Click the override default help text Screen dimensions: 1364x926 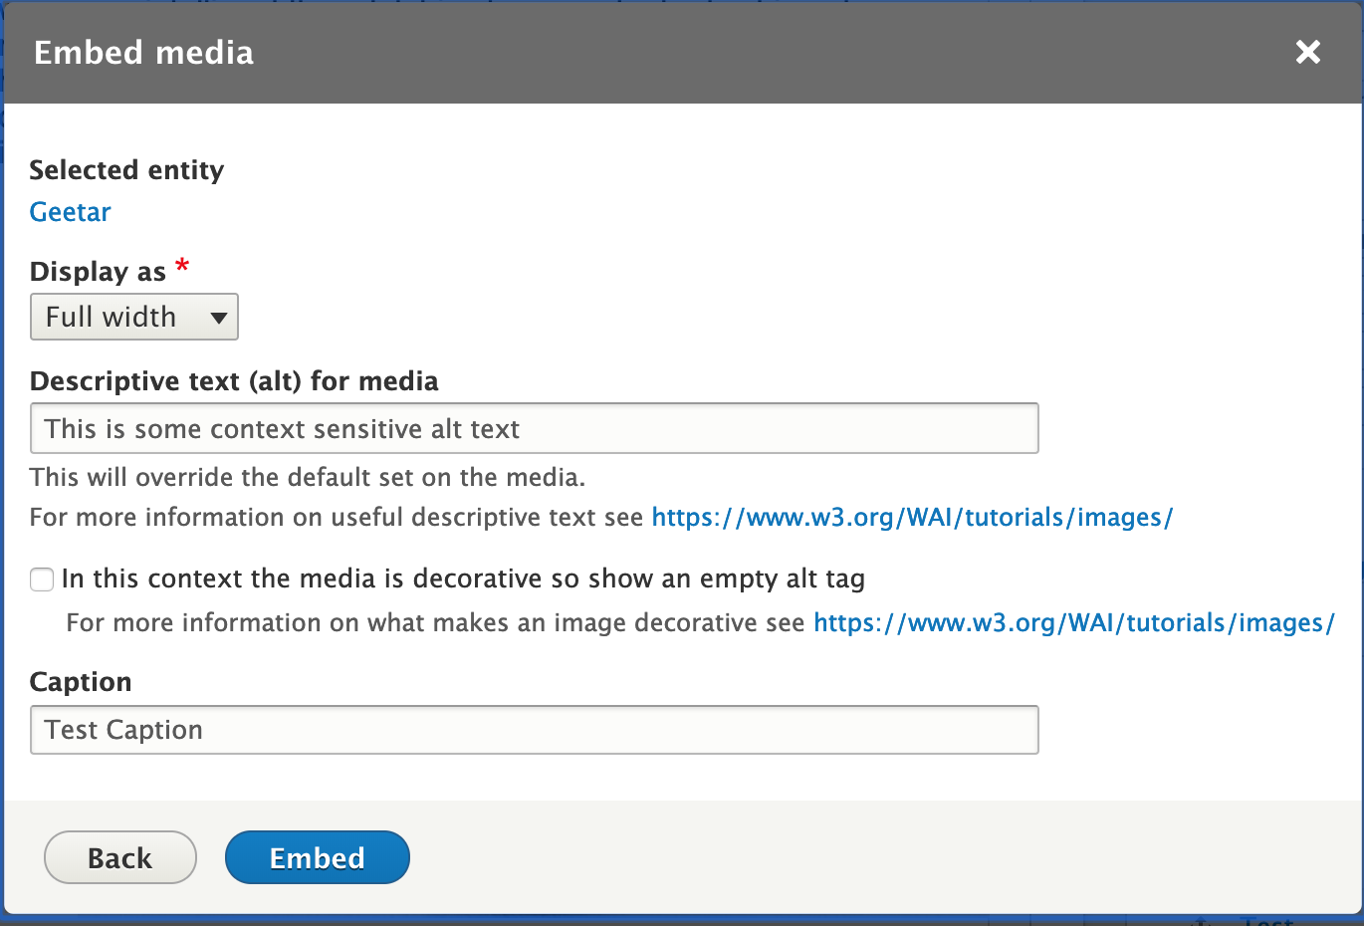[307, 478]
